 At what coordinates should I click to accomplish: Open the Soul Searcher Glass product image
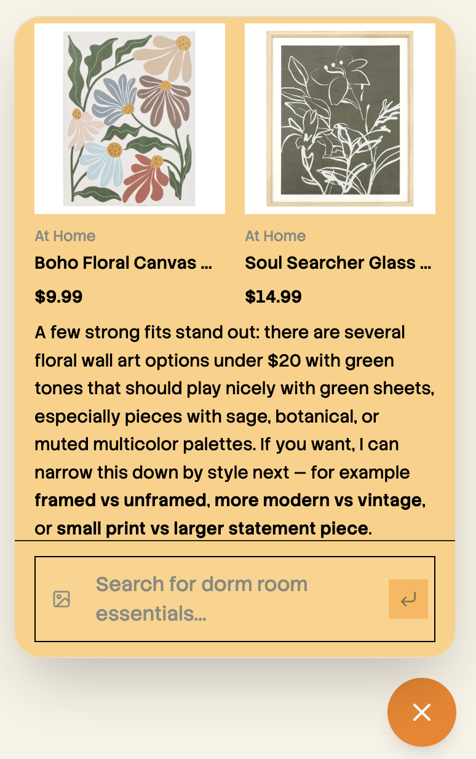[340, 119]
